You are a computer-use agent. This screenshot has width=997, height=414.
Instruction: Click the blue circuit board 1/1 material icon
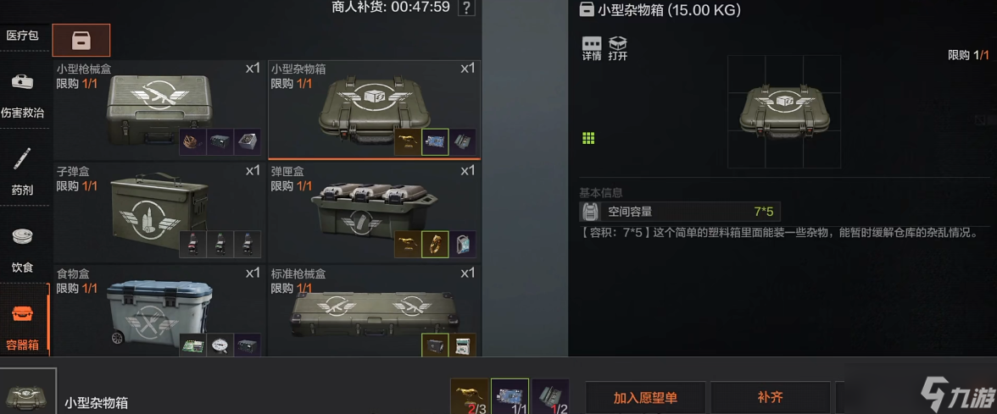click(x=510, y=396)
